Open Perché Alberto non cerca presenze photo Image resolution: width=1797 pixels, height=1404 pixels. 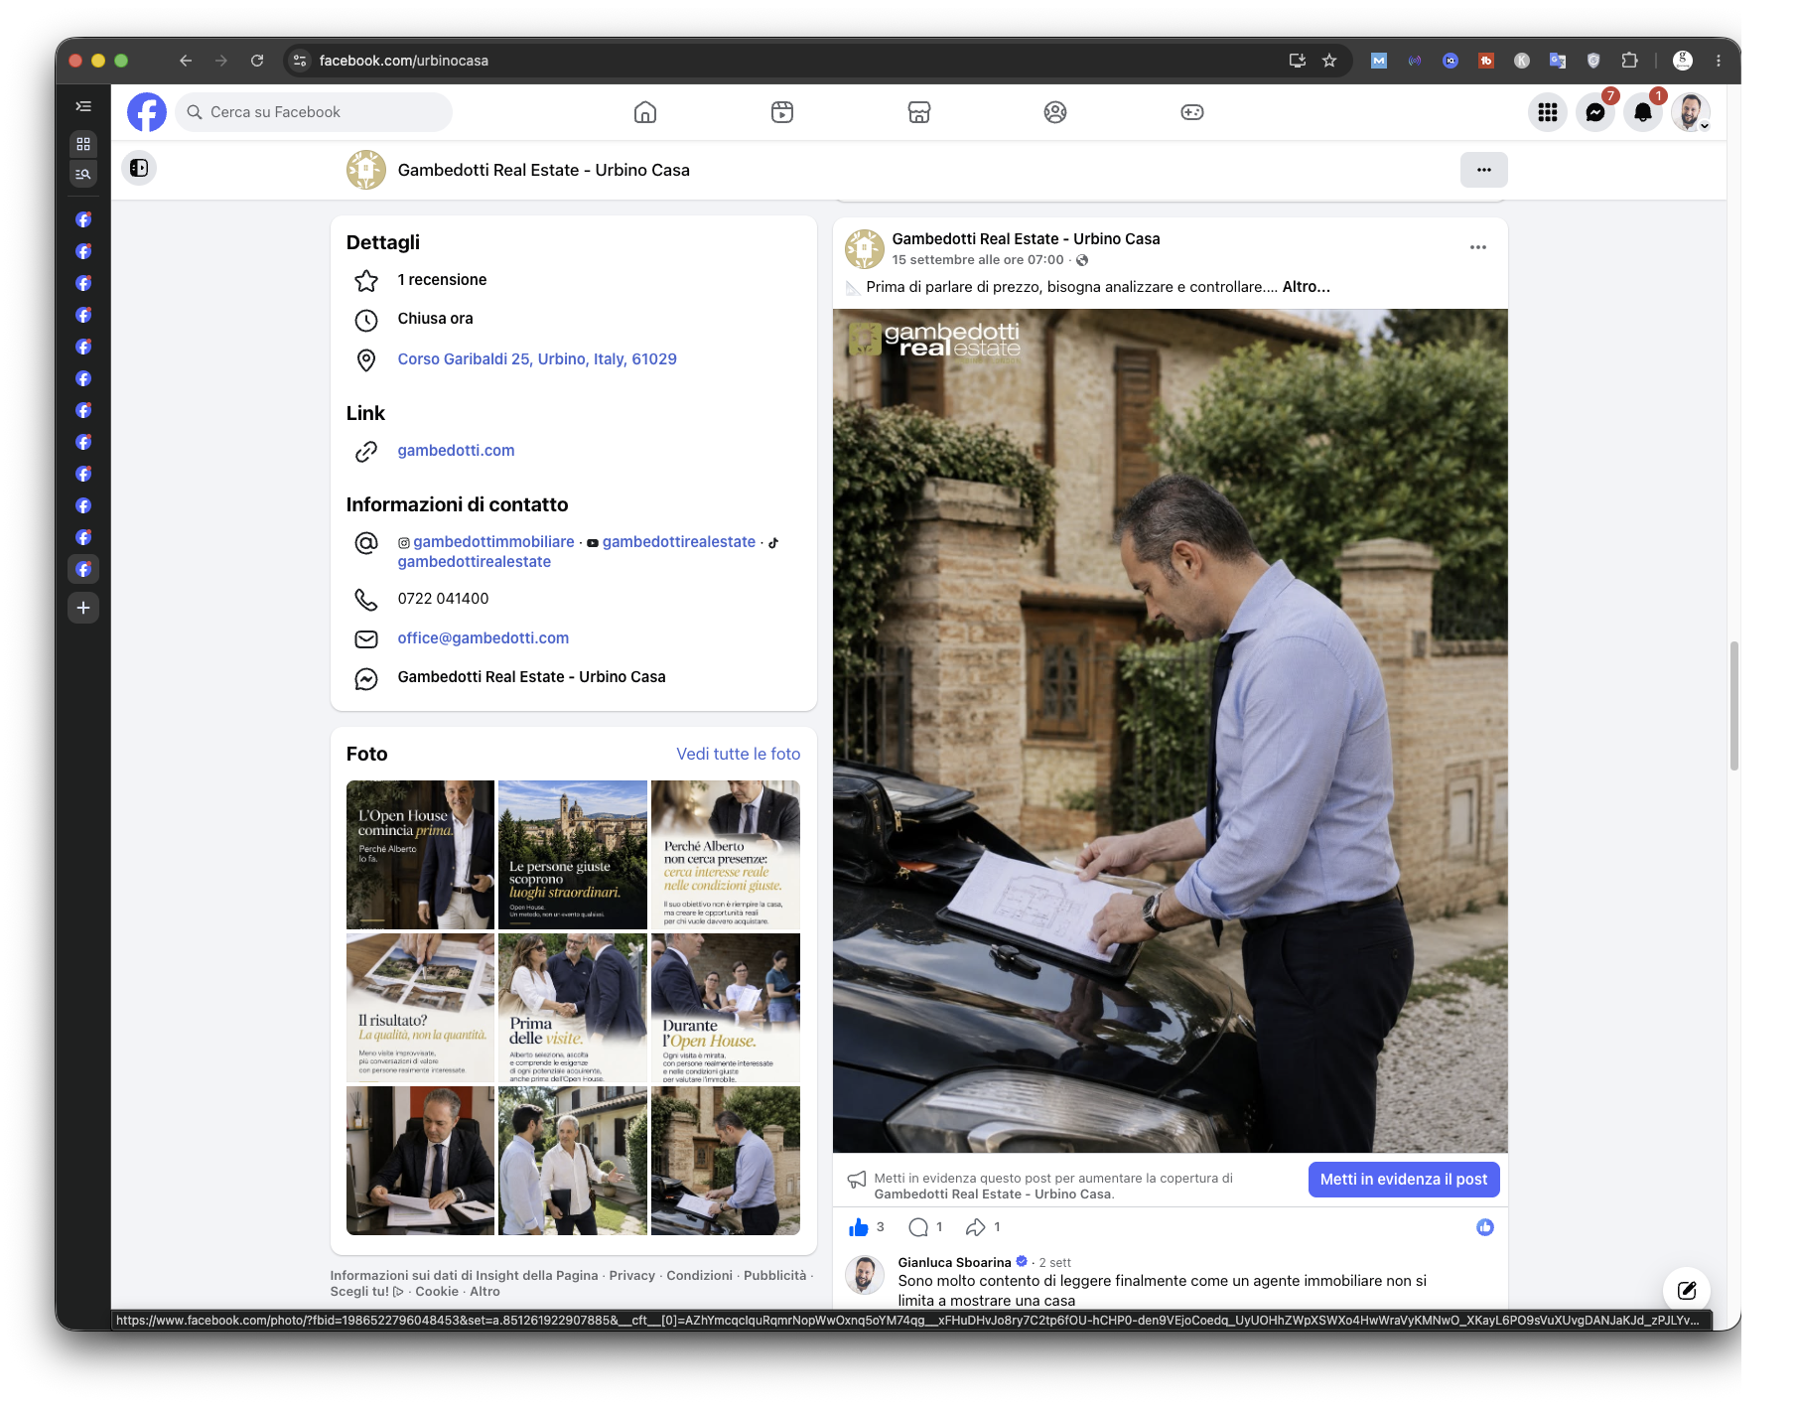coord(726,855)
